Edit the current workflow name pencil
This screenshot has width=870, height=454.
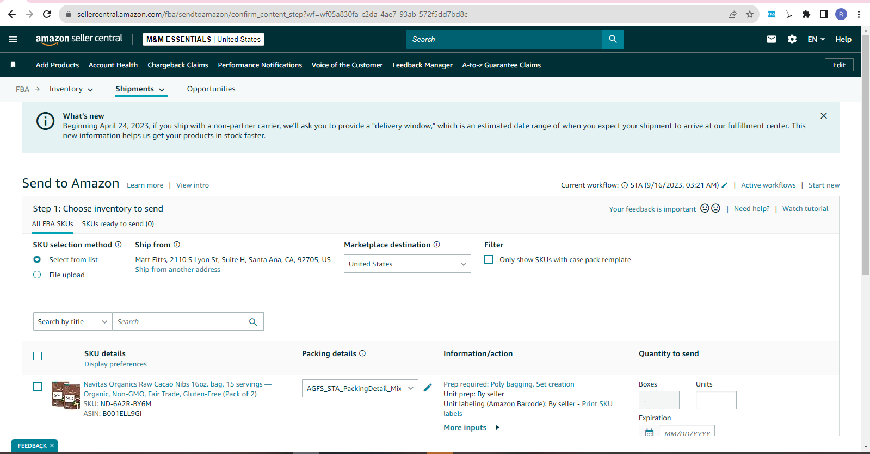tap(725, 185)
